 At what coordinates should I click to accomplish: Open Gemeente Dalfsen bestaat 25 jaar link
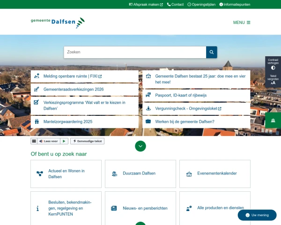tap(196, 79)
